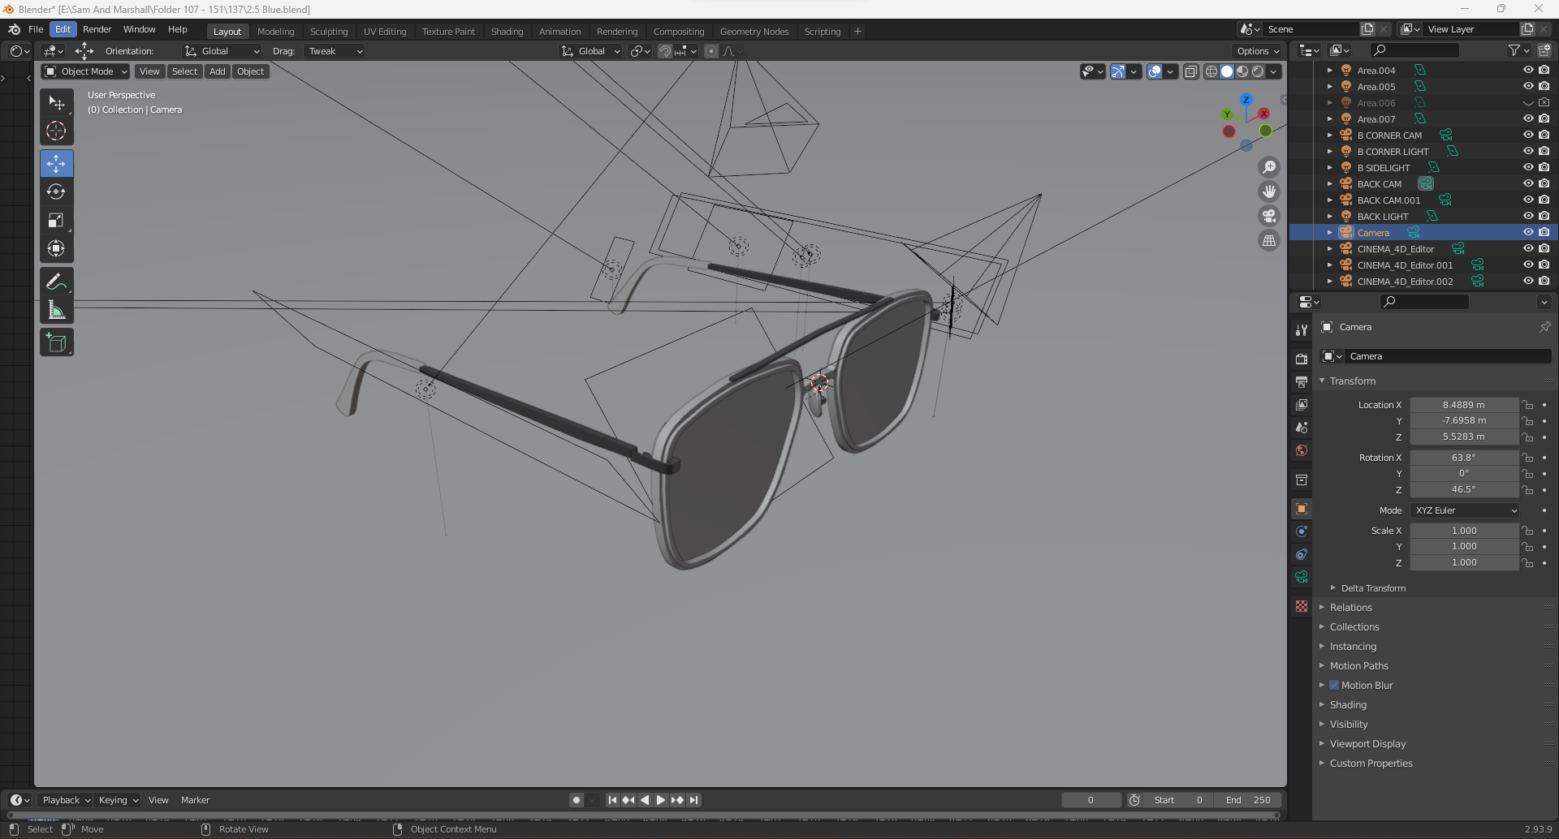Activate the Move tool
This screenshot has height=839, width=1559.
tap(56, 163)
